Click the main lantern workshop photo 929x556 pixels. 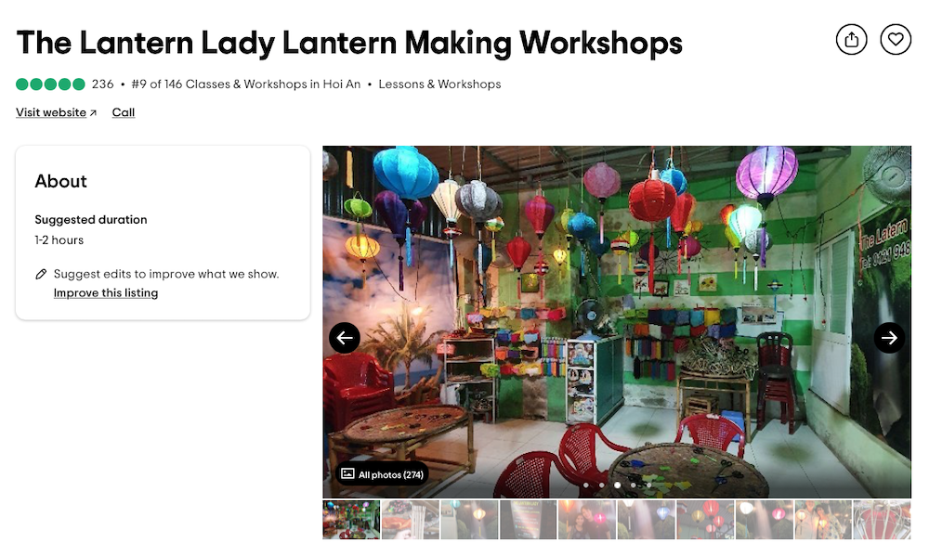click(617, 321)
